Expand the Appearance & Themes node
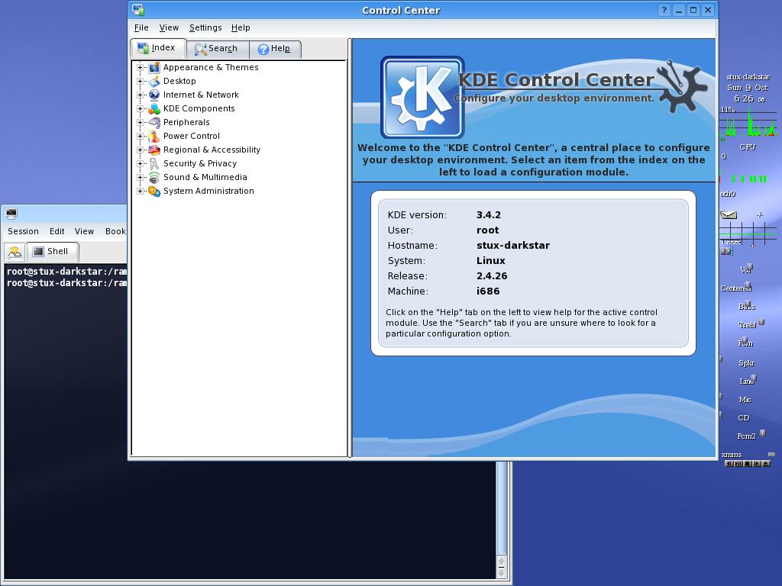Image resolution: width=782 pixels, height=586 pixels. click(x=141, y=67)
